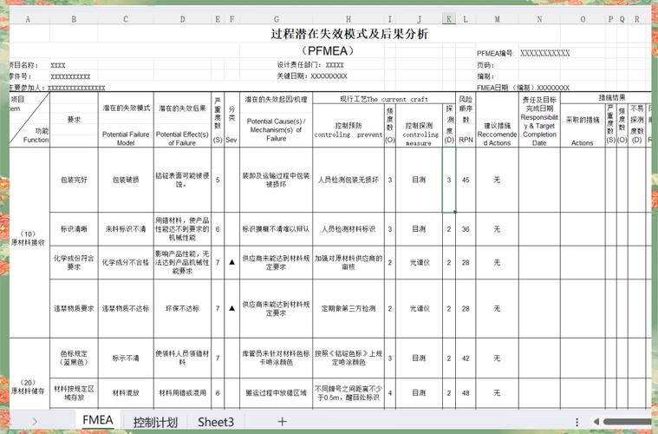This screenshot has width=658, height=434.
Task: Click RPN value 45 cell
Action: click(x=466, y=180)
